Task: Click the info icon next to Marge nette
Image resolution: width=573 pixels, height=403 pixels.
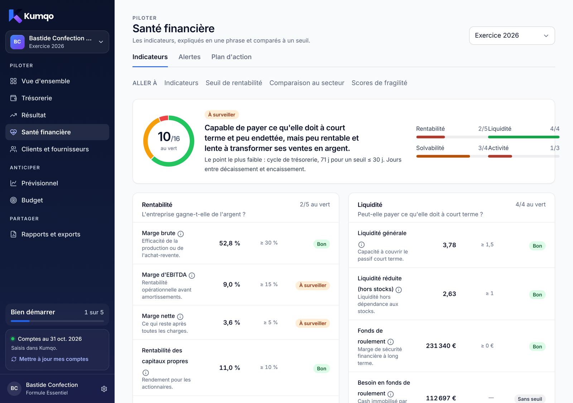Action: tap(180, 317)
